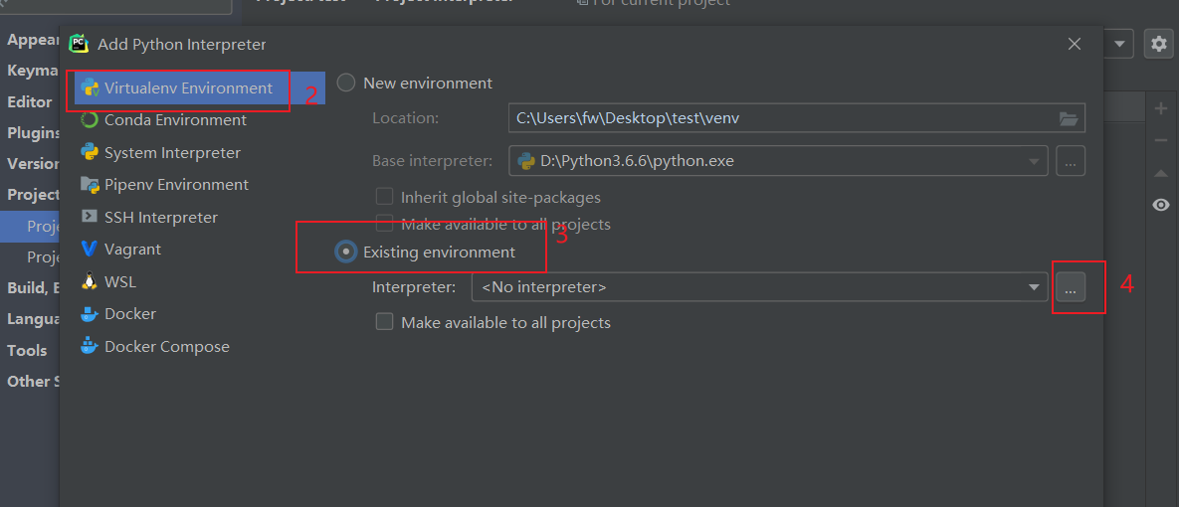This screenshot has height=507, width=1179.
Task: Open folder browser for Location field
Action: click(x=1069, y=118)
